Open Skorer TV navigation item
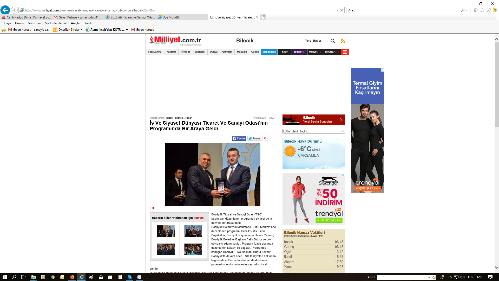 (x=332, y=52)
